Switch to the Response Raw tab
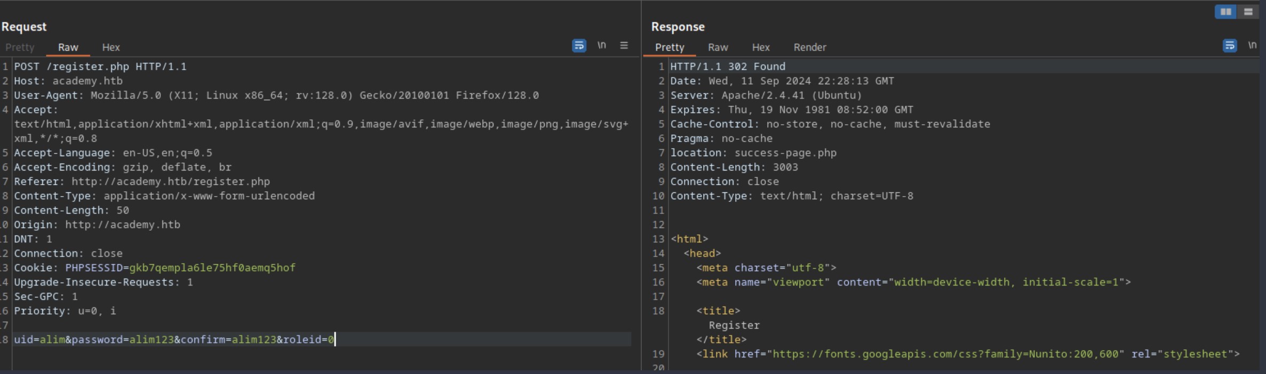 pos(718,47)
